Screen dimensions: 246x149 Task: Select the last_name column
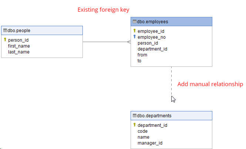[x=18, y=52]
